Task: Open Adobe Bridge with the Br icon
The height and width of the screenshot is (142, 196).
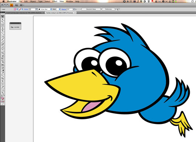Action: [16, 5]
